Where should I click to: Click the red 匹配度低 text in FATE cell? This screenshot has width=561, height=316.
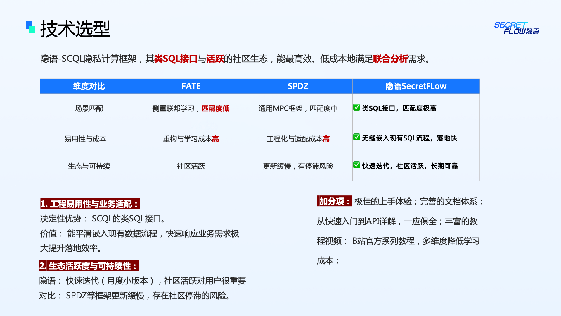pos(215,109)
